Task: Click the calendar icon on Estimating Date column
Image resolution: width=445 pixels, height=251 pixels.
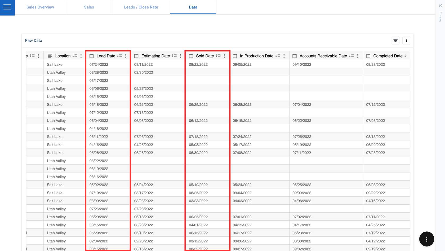Action: [136, 56]
